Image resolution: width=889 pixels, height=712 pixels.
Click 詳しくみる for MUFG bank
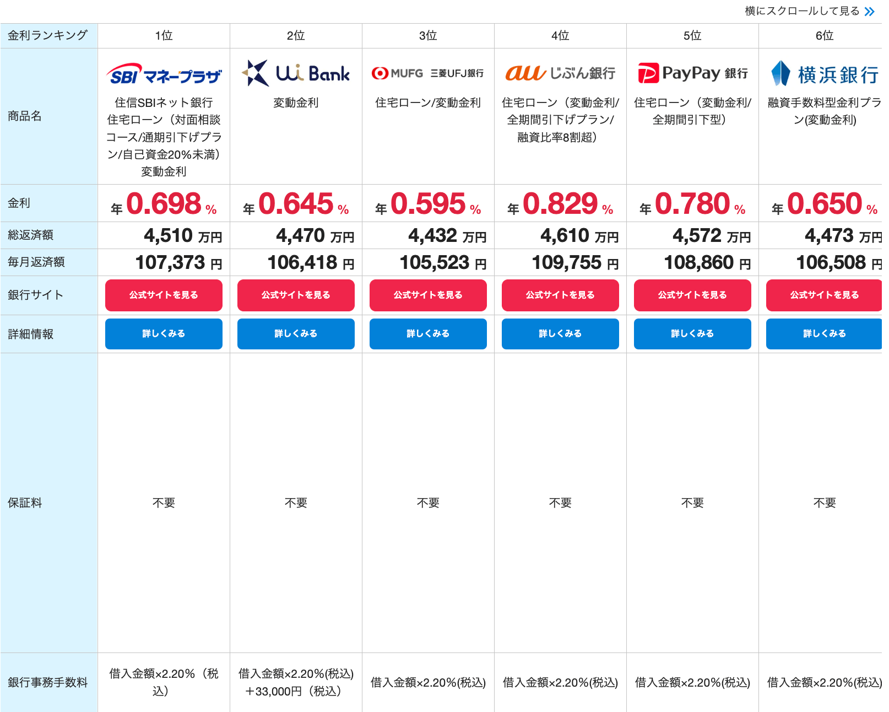428,334
